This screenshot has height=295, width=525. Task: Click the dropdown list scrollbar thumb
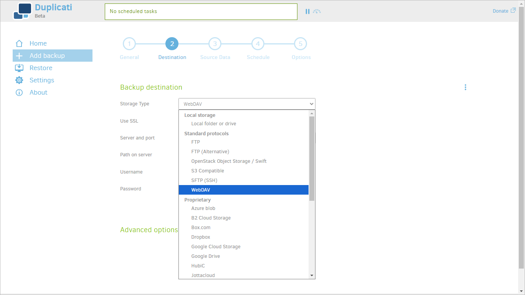(312, 159)
